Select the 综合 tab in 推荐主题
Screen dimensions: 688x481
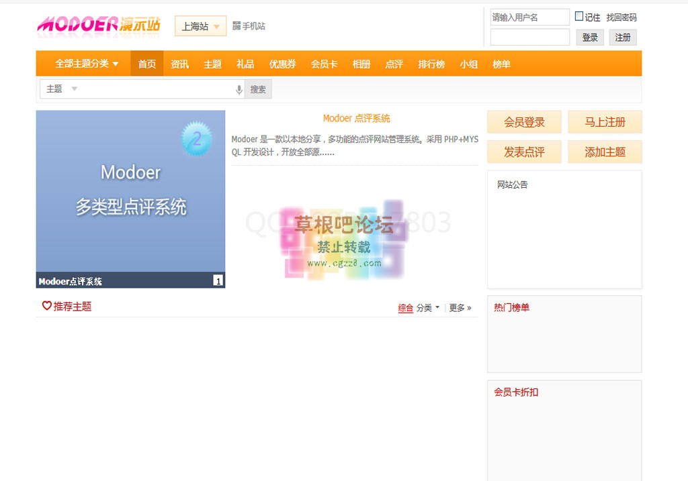point(405,308)
